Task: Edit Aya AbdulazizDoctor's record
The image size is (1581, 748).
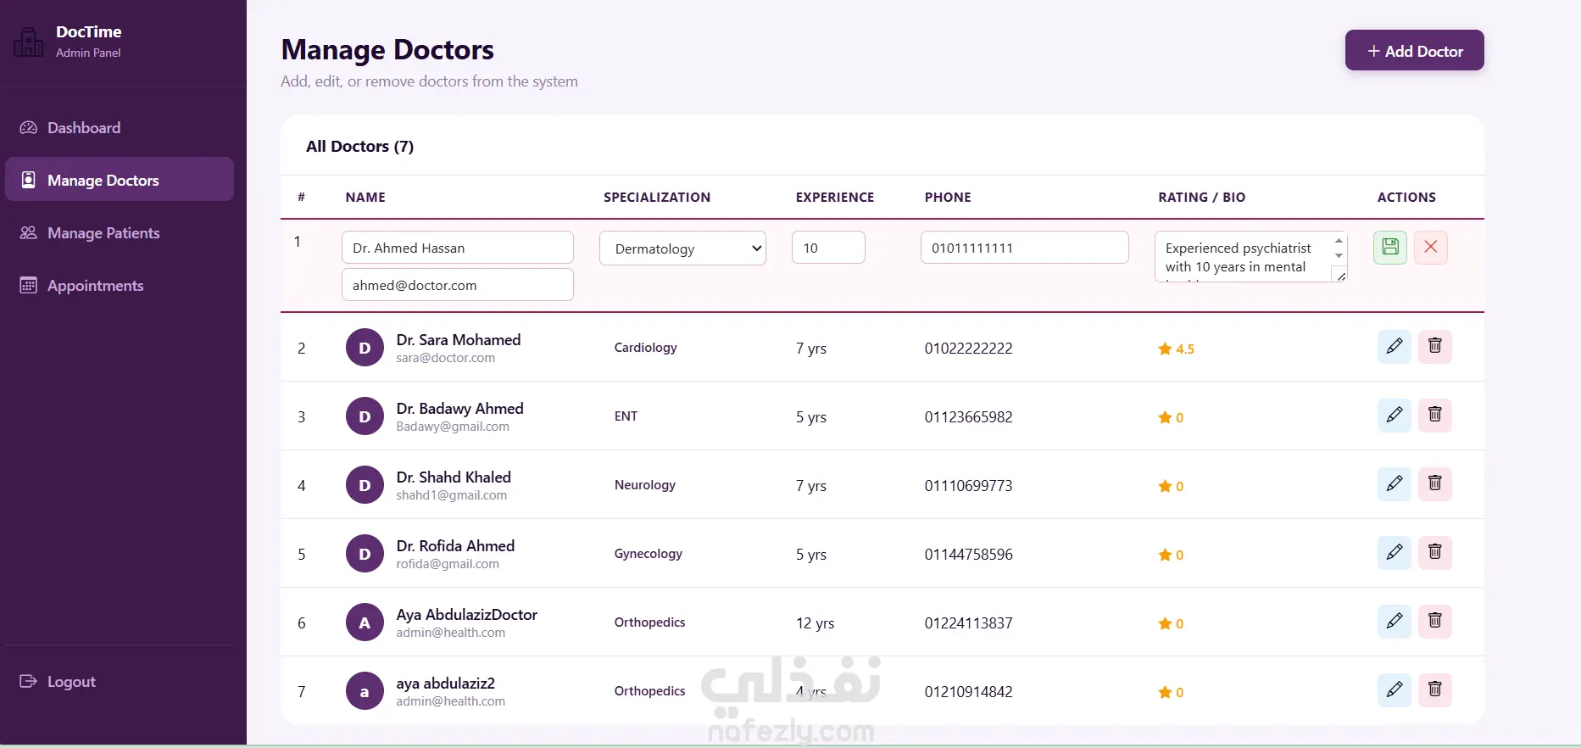Action: pyautogui.click(x=1394, y=622)
